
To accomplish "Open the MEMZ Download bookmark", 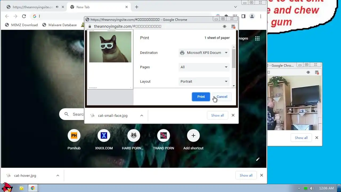I will tap(21, 25).
